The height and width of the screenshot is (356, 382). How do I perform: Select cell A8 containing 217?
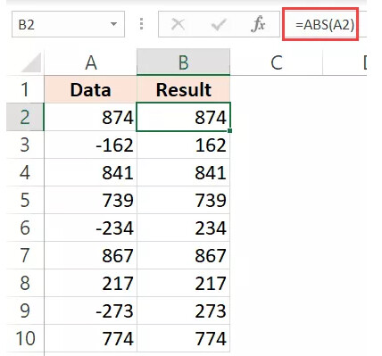coord(90,283)
